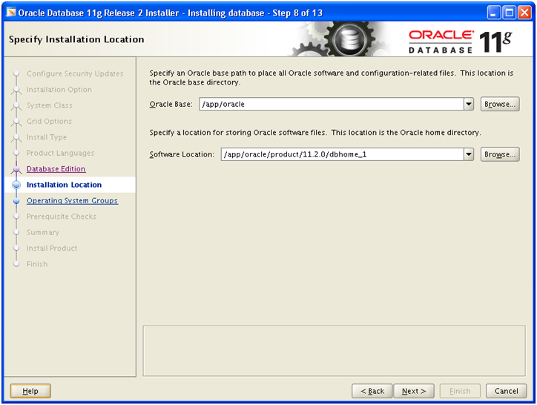
Task: Maximize the installer window
Action: (510, 13)
